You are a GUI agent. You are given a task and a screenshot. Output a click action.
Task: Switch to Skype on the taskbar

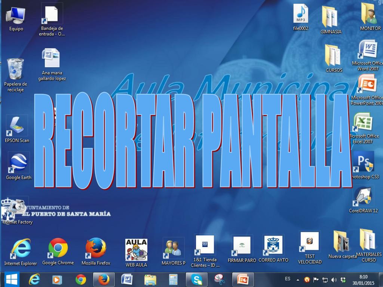point(197,280)
